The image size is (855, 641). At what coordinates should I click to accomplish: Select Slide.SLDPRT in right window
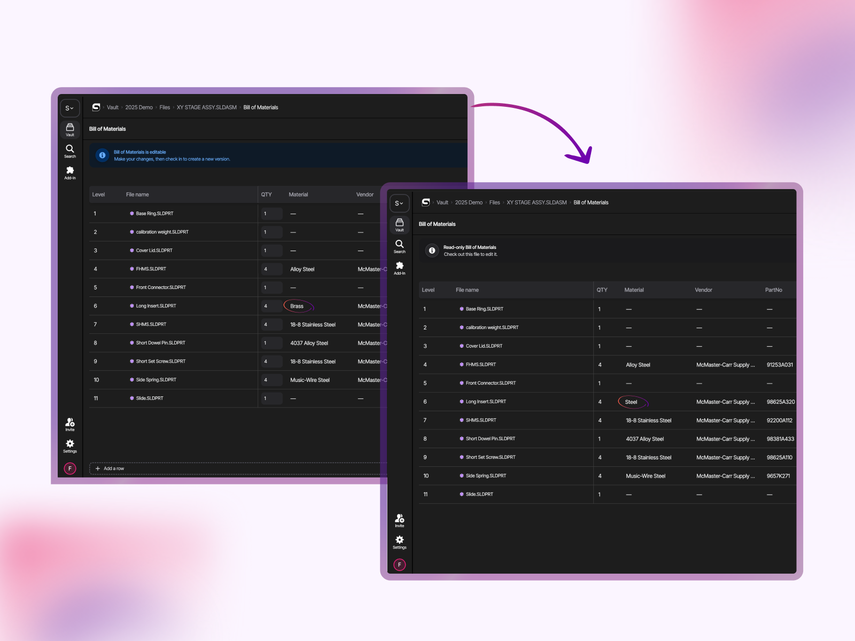(479, 494)
